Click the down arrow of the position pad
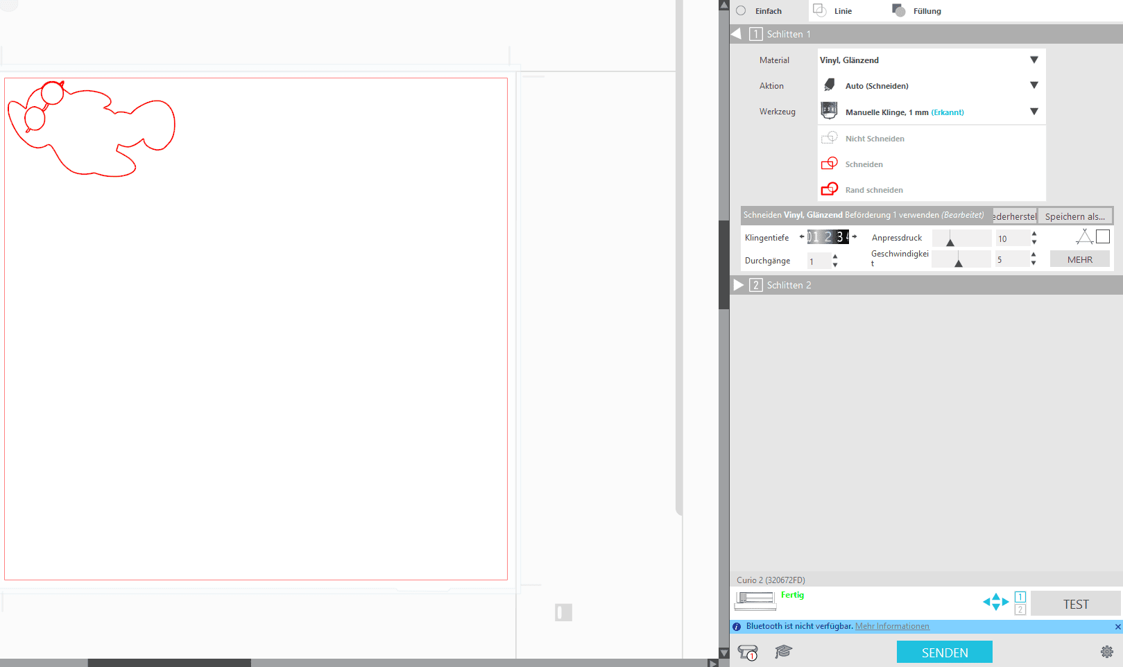1123x667 pixels. [996, 607]
